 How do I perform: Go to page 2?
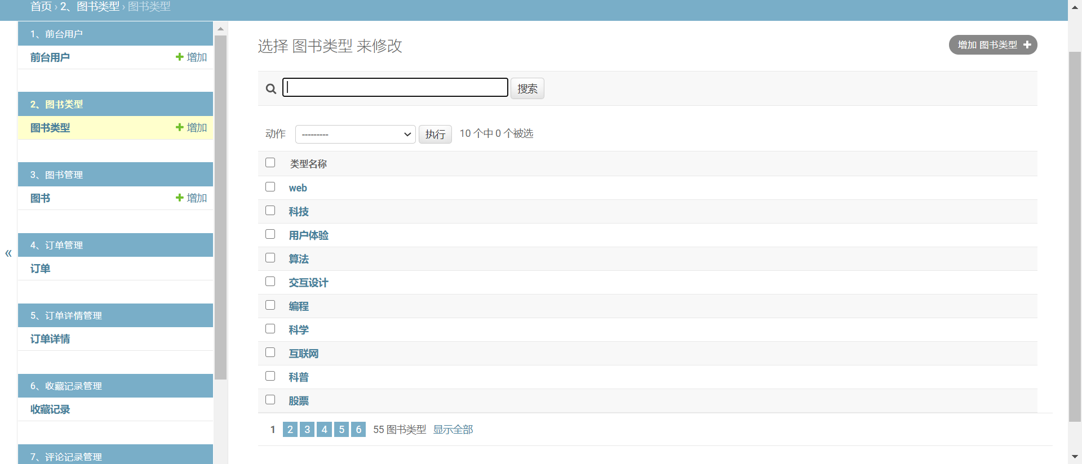pyautogui.click(x=290, y=430)
